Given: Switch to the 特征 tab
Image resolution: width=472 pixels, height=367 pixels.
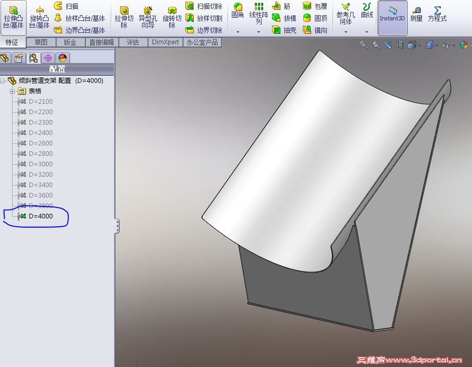Looking at the screenshot, I should pos(12,42).
